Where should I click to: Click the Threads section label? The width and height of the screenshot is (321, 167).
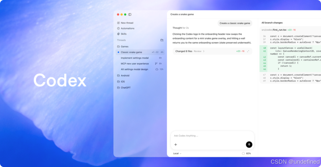pos(121,40)
